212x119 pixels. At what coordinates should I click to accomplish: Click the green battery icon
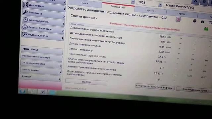click(206, 29)
